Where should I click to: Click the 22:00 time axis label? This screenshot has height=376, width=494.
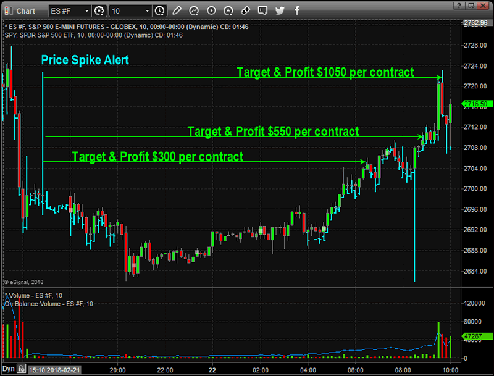tap(165, 370)
